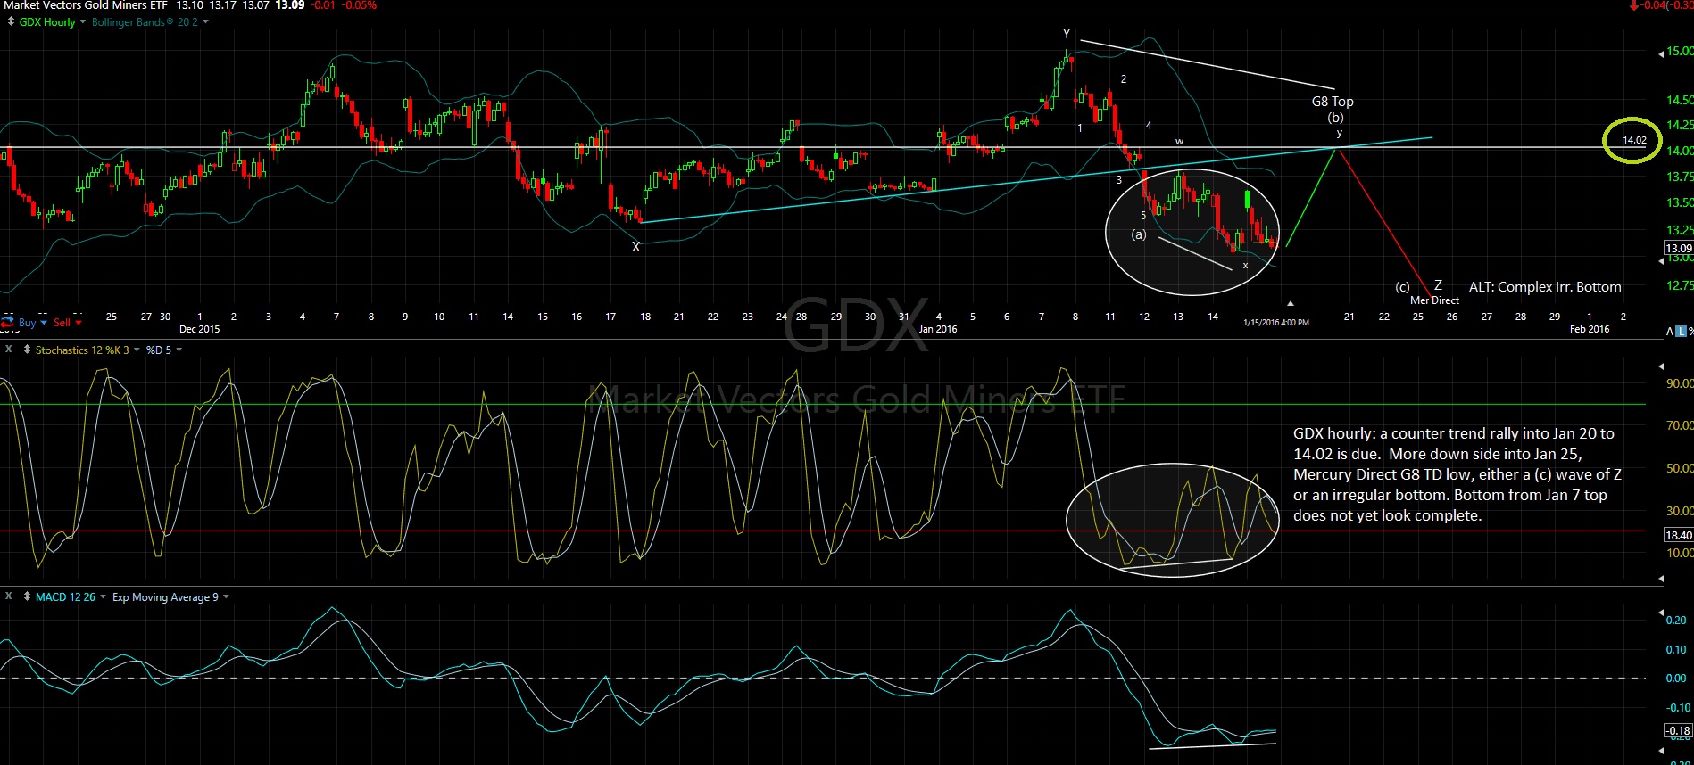The width and height of the screenshot is (1694, 765).
Task: Click the reorder arrows beside Stochastics
Action: point(27,350)
